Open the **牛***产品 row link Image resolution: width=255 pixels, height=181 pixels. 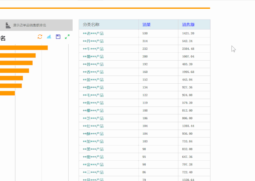93,49
